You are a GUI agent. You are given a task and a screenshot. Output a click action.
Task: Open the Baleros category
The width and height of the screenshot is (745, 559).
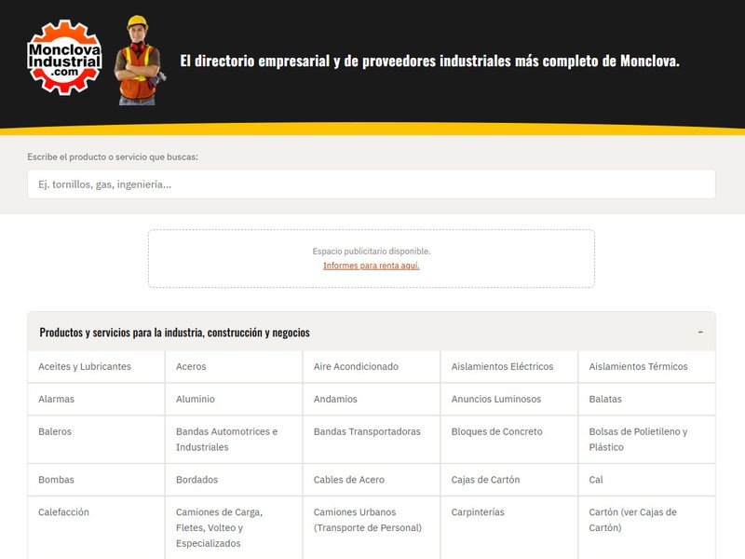point(55,431)
